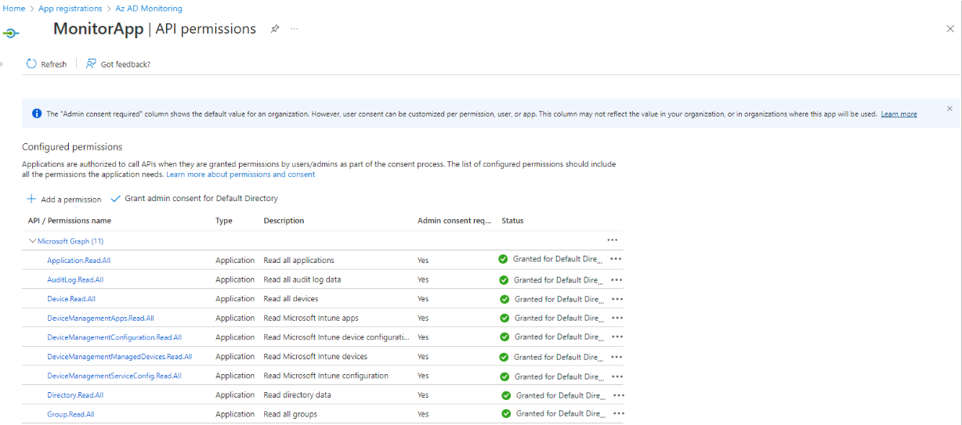Open Learn more about permissions and consent
The image size is (962, 425).
pos(240,175)
